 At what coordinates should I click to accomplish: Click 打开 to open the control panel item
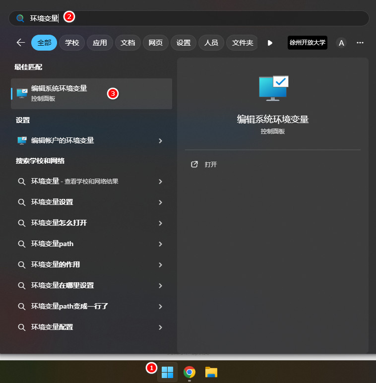coord(211,164)
